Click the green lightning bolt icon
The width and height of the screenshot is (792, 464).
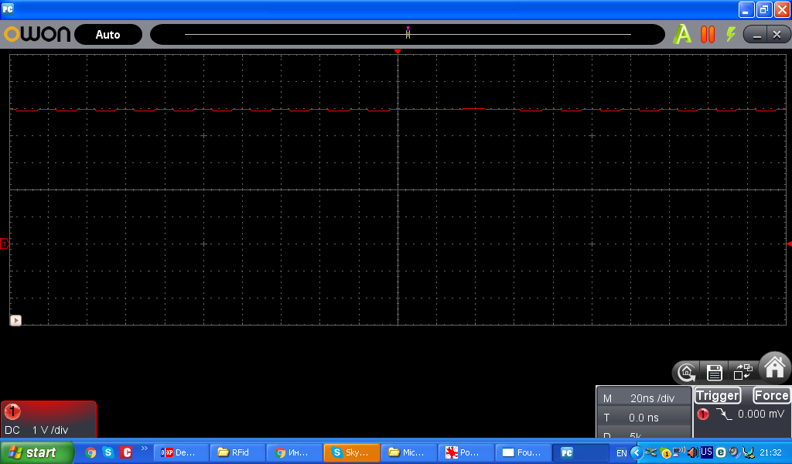(x=730, y=34)
